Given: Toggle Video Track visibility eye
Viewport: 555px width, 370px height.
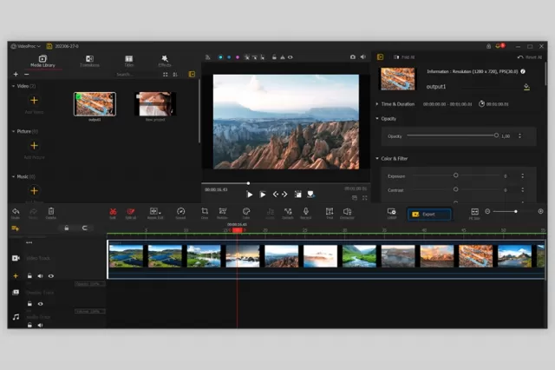Looking at the screenshot, I should [x=51, y=276].
